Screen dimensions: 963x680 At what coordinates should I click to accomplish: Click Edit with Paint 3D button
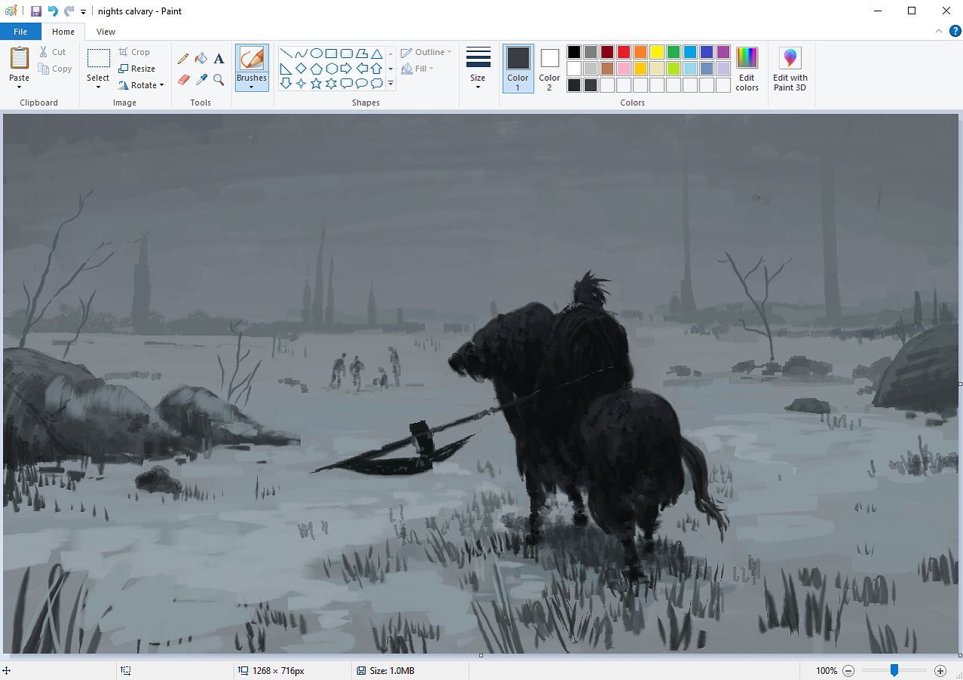click(x=790, y=68)
